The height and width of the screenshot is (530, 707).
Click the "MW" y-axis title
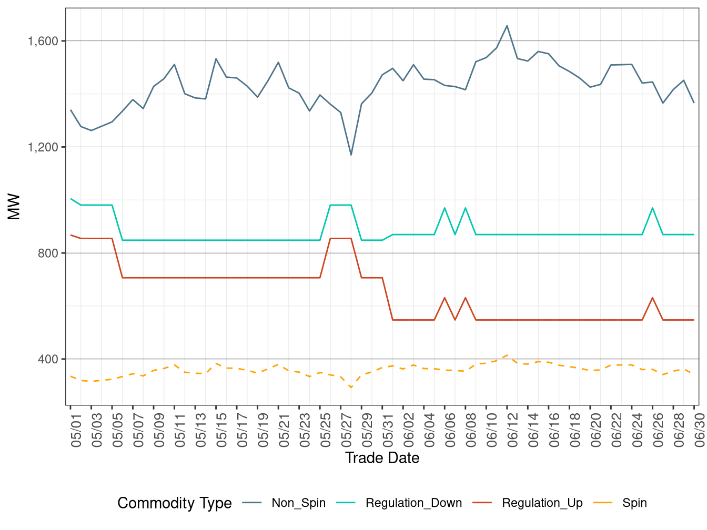14,207
